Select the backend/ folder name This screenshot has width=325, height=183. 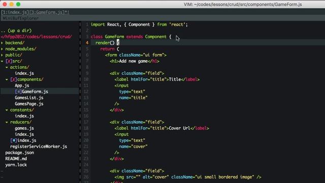[15, 43]
